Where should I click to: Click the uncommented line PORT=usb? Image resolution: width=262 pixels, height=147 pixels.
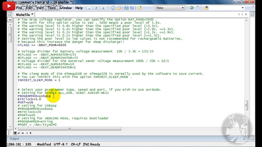coord(25,102)
